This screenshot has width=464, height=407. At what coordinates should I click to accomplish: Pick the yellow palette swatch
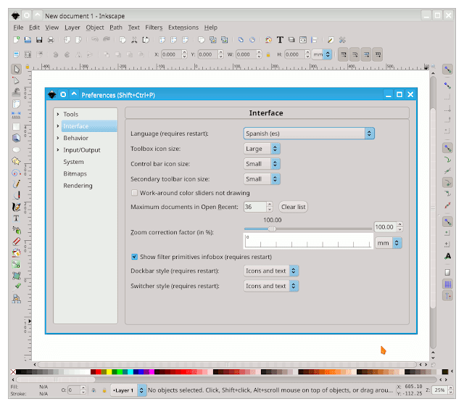click(x=109, y=371)
